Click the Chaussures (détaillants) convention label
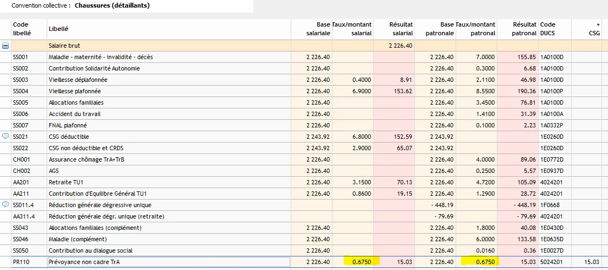 click(112, 5)
